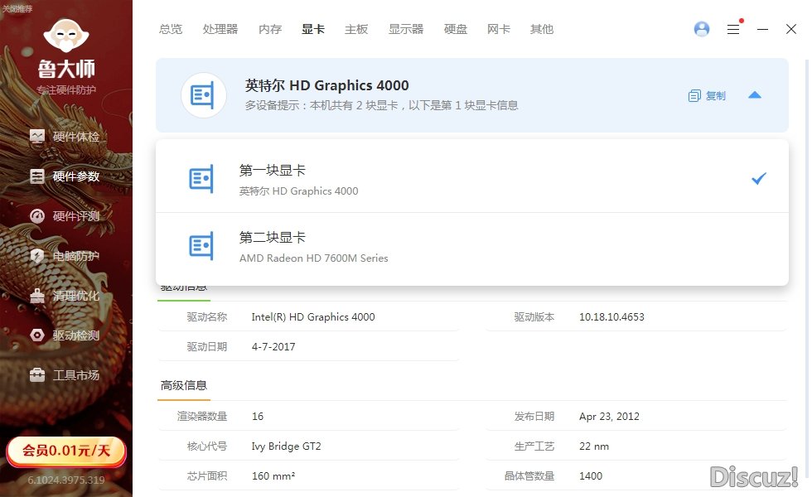
Task: Click the header graphics card icon
Action: [203, 95]
